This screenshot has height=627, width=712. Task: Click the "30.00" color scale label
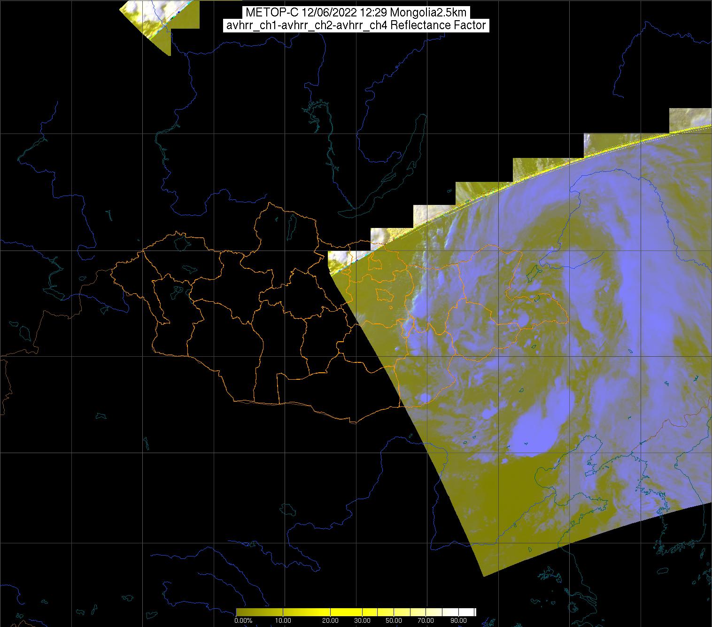363,621
